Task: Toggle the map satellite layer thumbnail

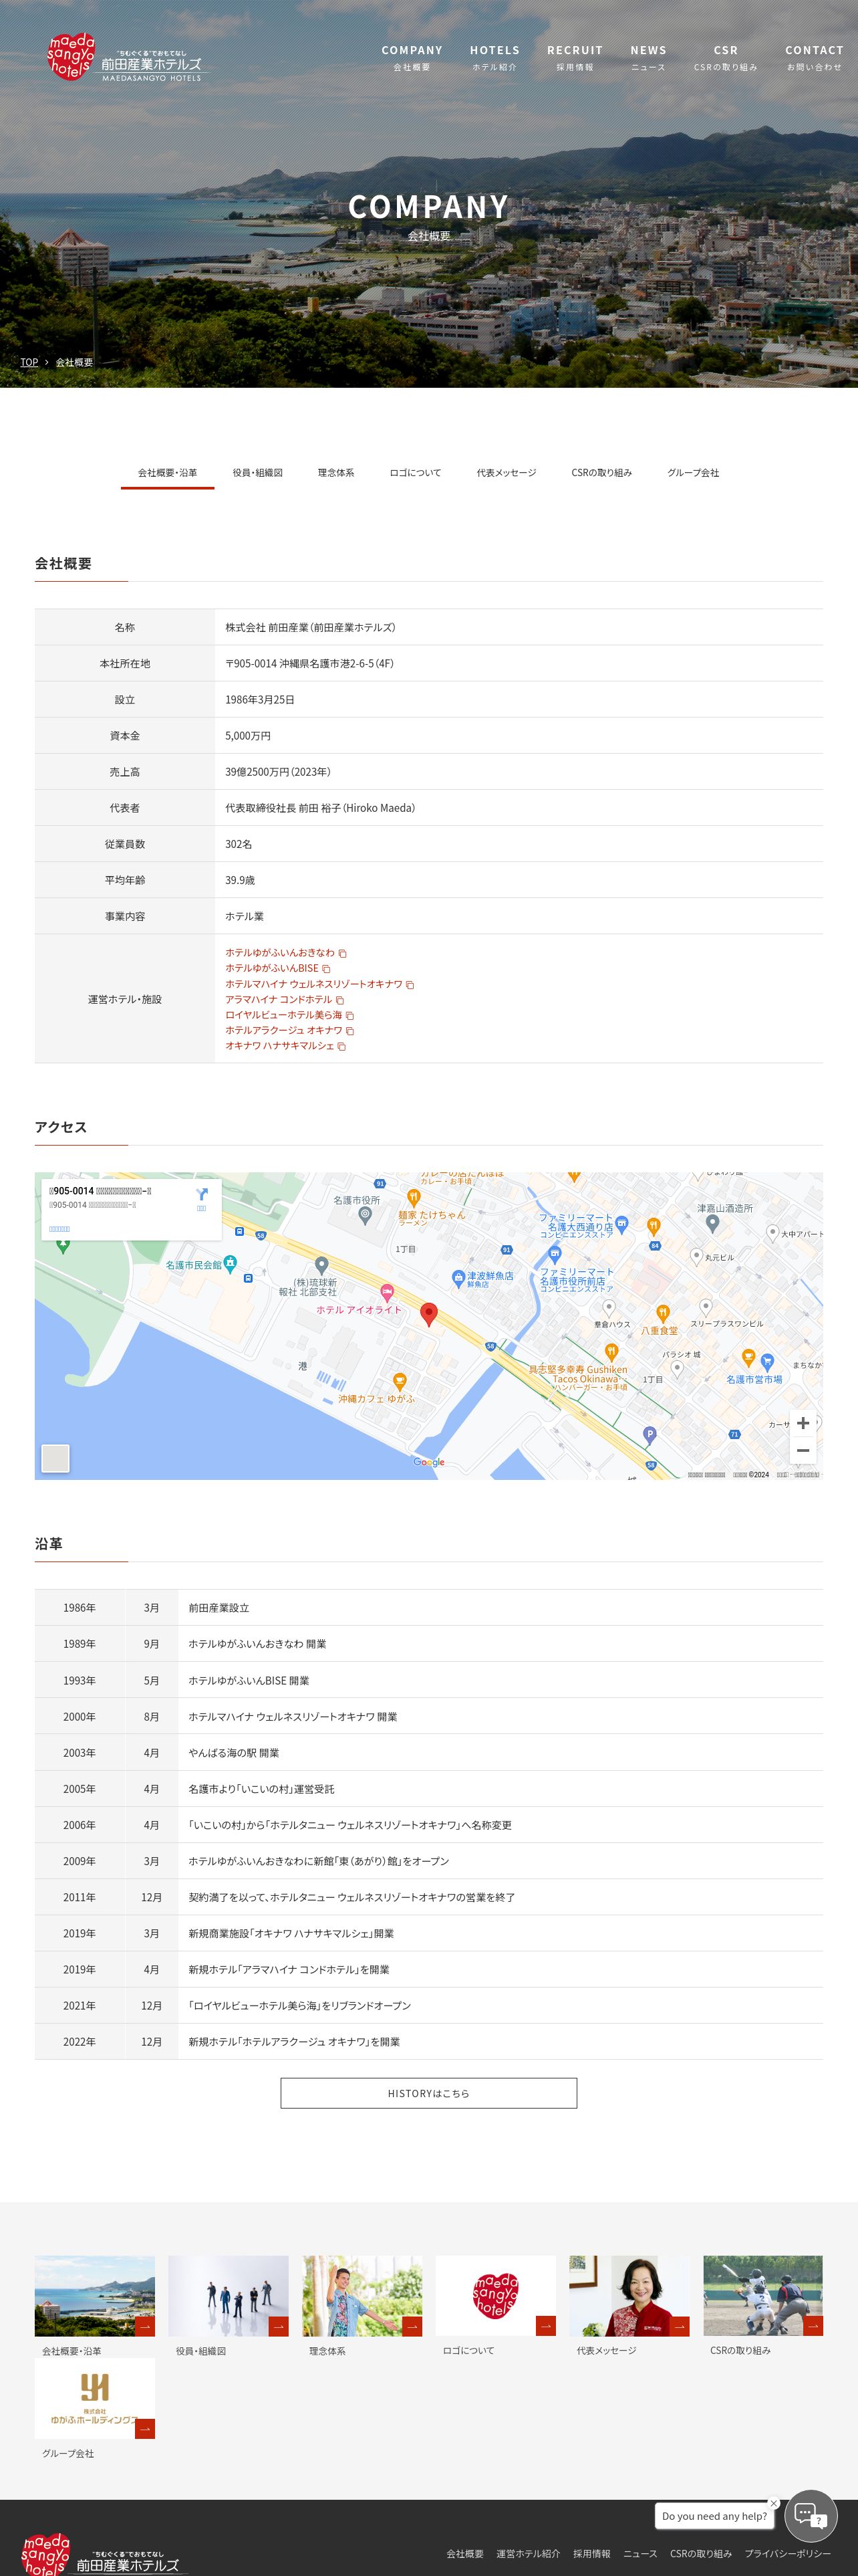Action: [x=56, y=1458]
